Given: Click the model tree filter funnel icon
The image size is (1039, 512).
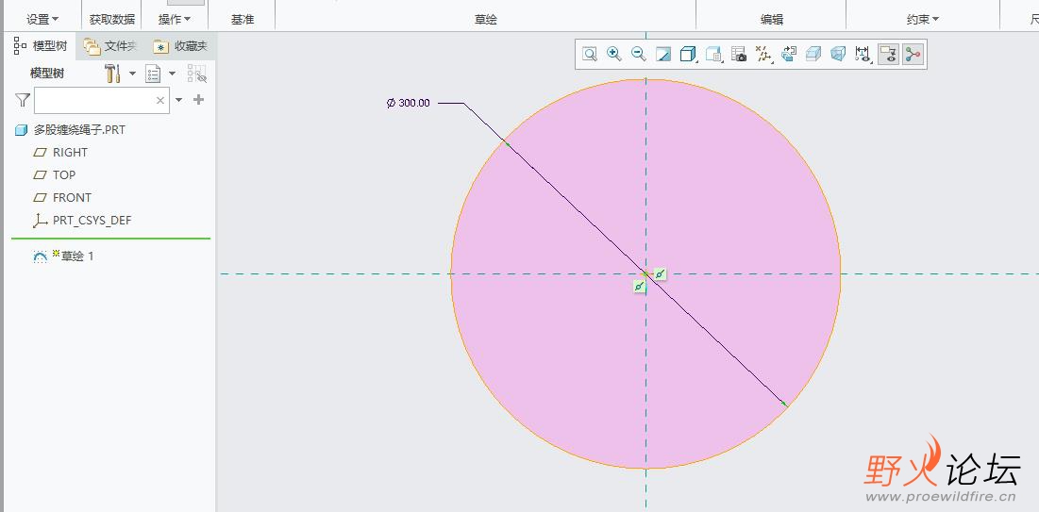Looking at the screenshot, I should [23, 100].
